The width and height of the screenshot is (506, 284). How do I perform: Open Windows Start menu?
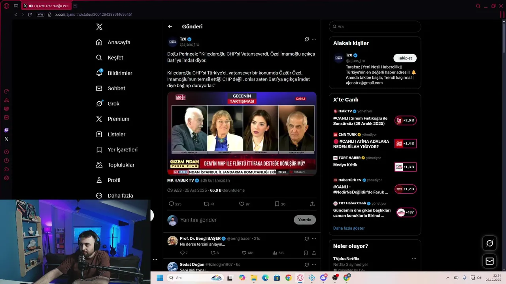click(x=160, y=278)
